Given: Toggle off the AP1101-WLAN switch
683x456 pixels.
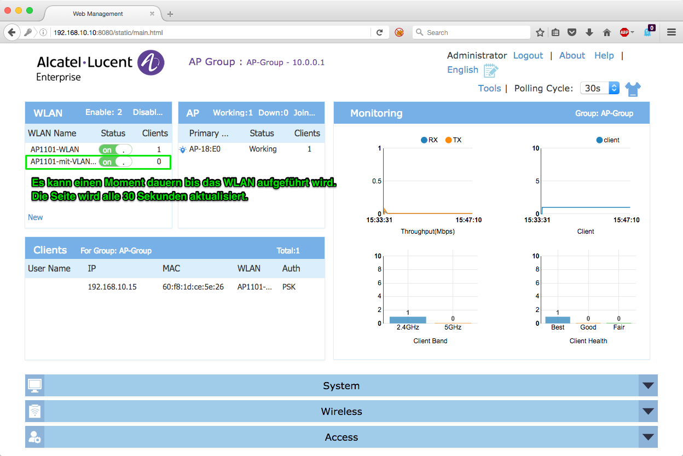Looking at the screenshot, I should click(x=115, y=149).
